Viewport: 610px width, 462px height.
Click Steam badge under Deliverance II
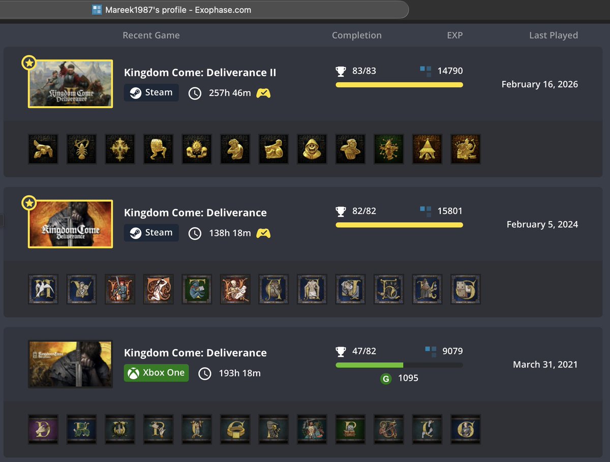[151, 93]
